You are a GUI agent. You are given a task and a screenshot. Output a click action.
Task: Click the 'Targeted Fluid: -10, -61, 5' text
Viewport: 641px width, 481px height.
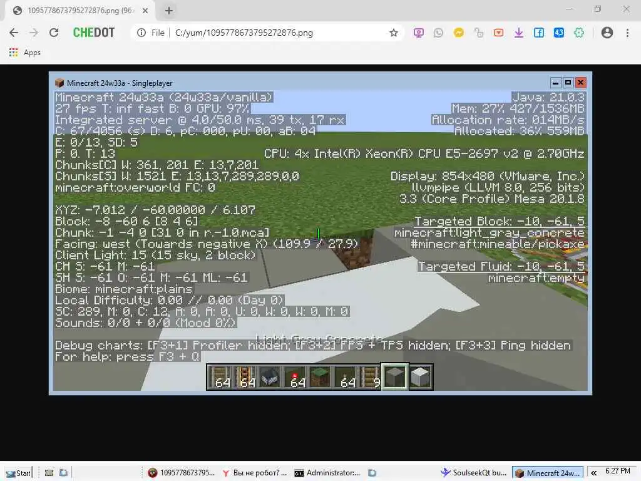pos(501,266)
